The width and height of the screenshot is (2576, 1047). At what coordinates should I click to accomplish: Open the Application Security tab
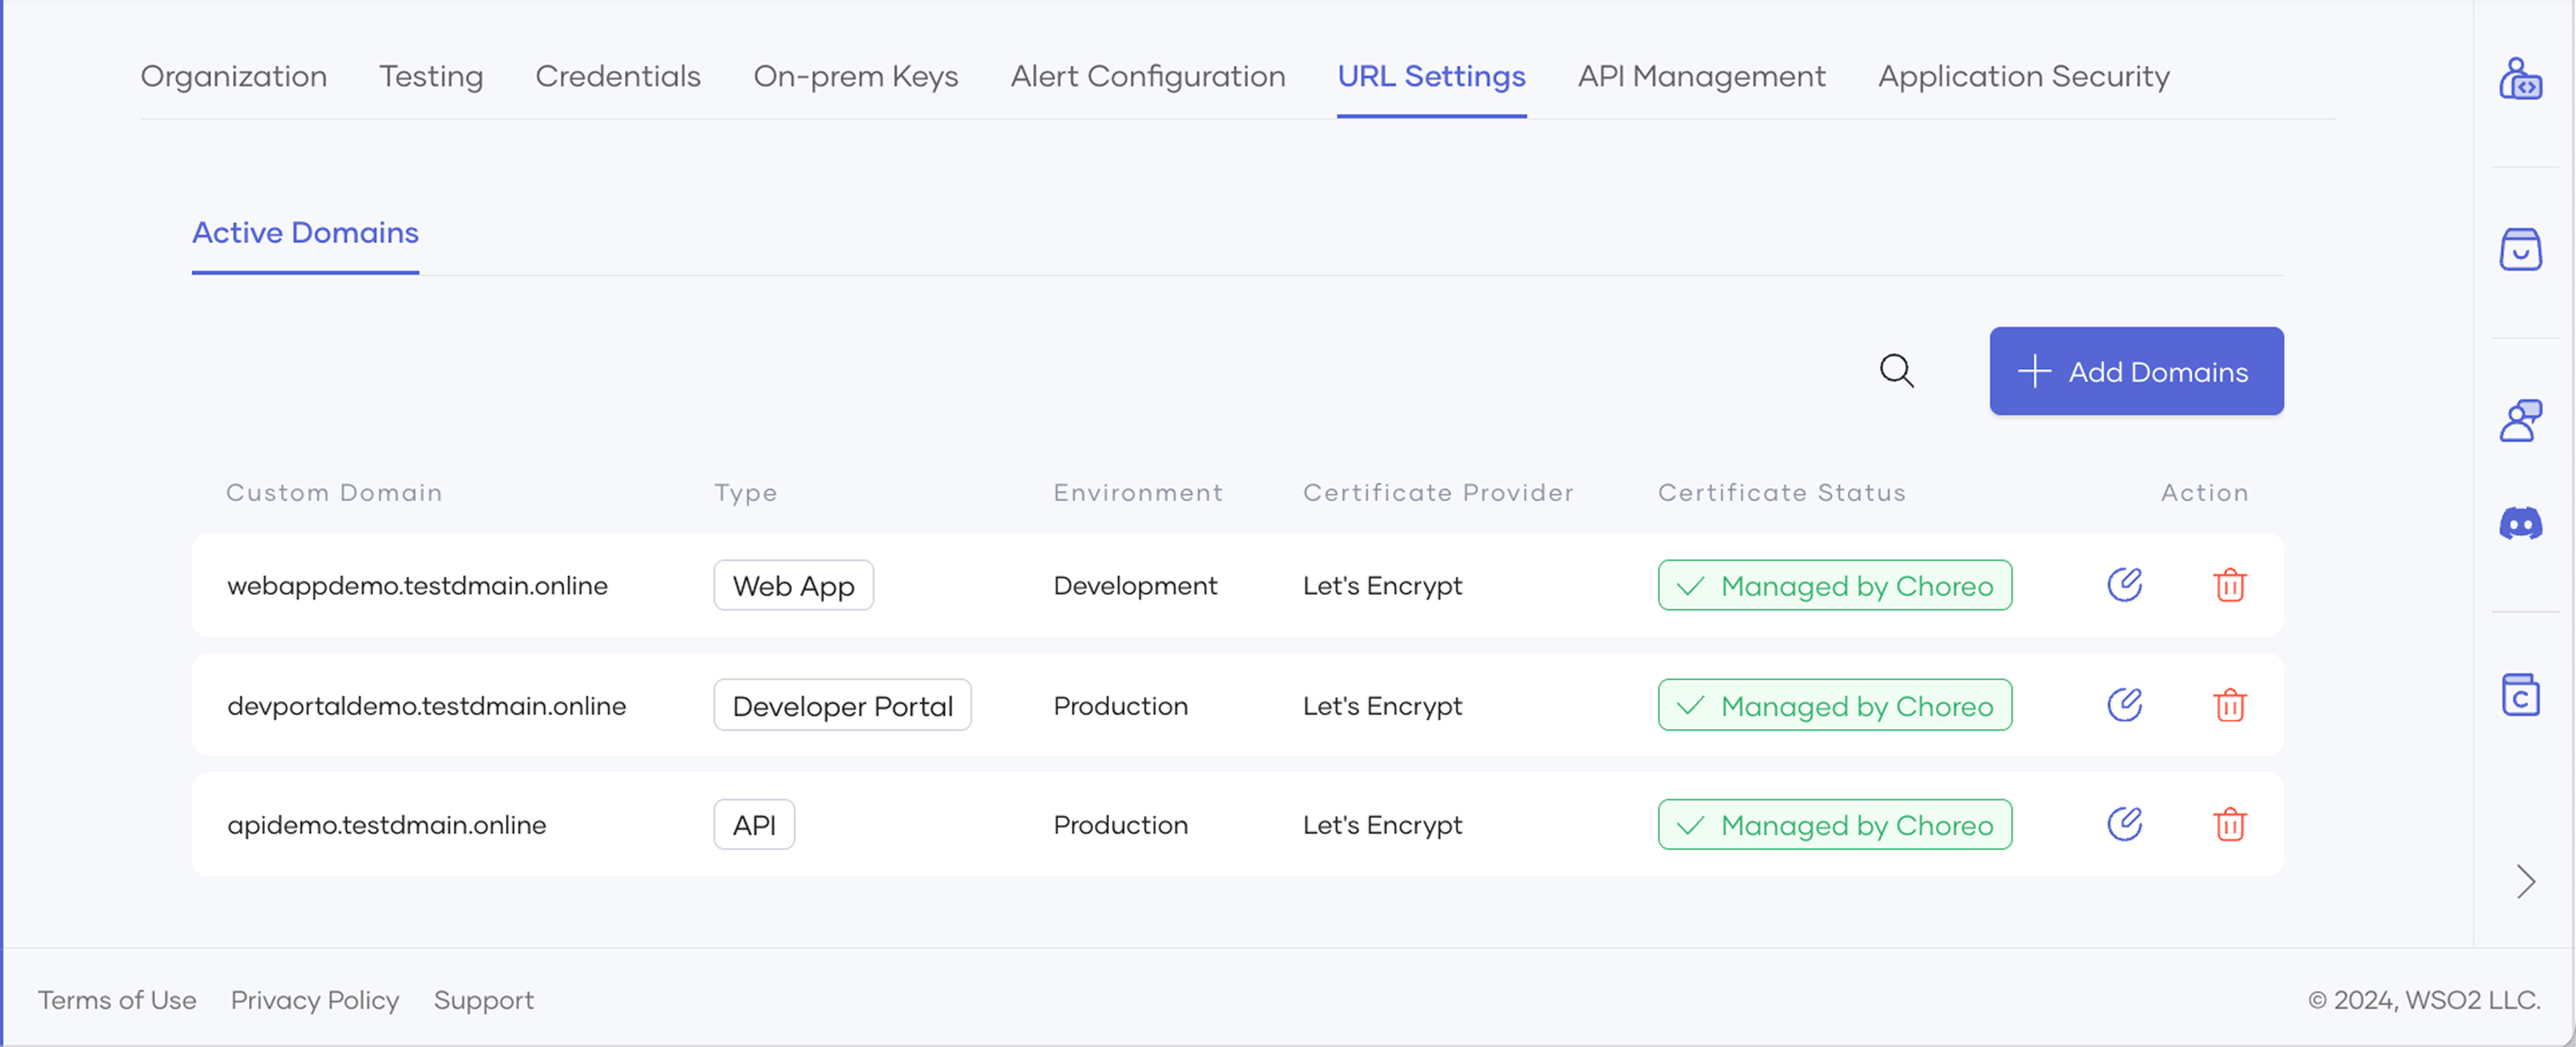pyautogui.click(x=2023, y=76)
